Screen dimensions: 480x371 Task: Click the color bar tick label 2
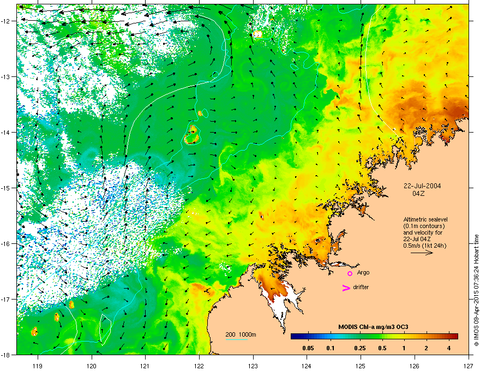point(427,348)
